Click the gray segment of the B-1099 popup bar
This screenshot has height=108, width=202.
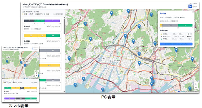click(170, 25)
